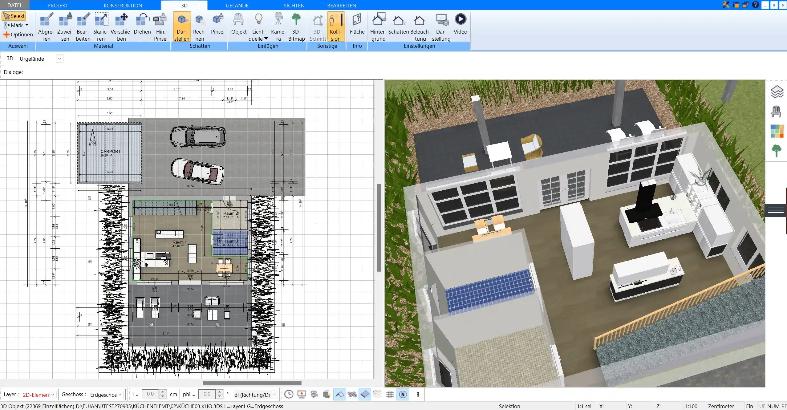
Task: Toggle the north arrow N icon
Action: coord(403,394)
